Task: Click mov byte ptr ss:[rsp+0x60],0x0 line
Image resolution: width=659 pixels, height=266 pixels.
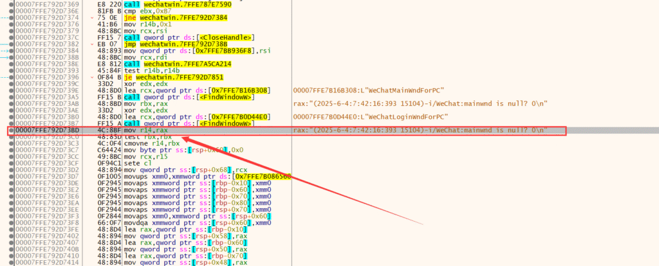Action: point(183,149)
